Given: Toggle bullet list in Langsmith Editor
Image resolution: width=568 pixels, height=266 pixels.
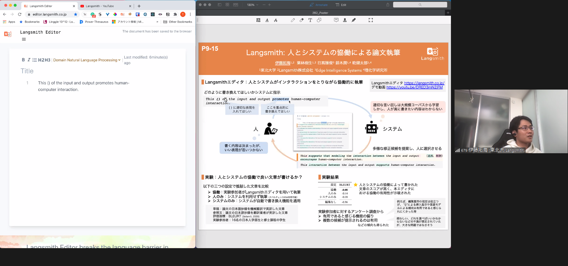Looking at the screenshot, I should (x=35, y=60).
